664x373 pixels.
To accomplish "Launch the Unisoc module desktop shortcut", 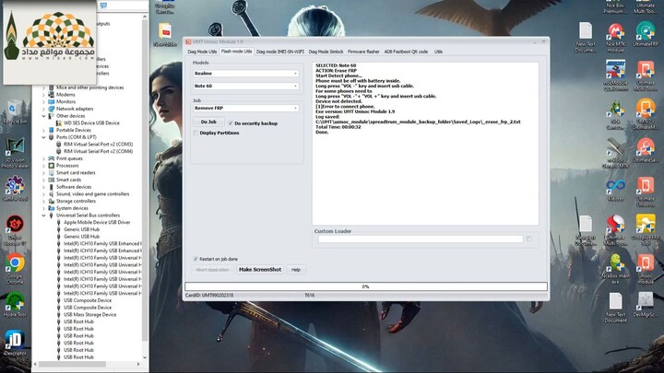I will pyautogui.click(x=646, y=269).
